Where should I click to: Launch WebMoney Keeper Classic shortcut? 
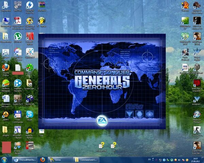[x=30, y=21]
